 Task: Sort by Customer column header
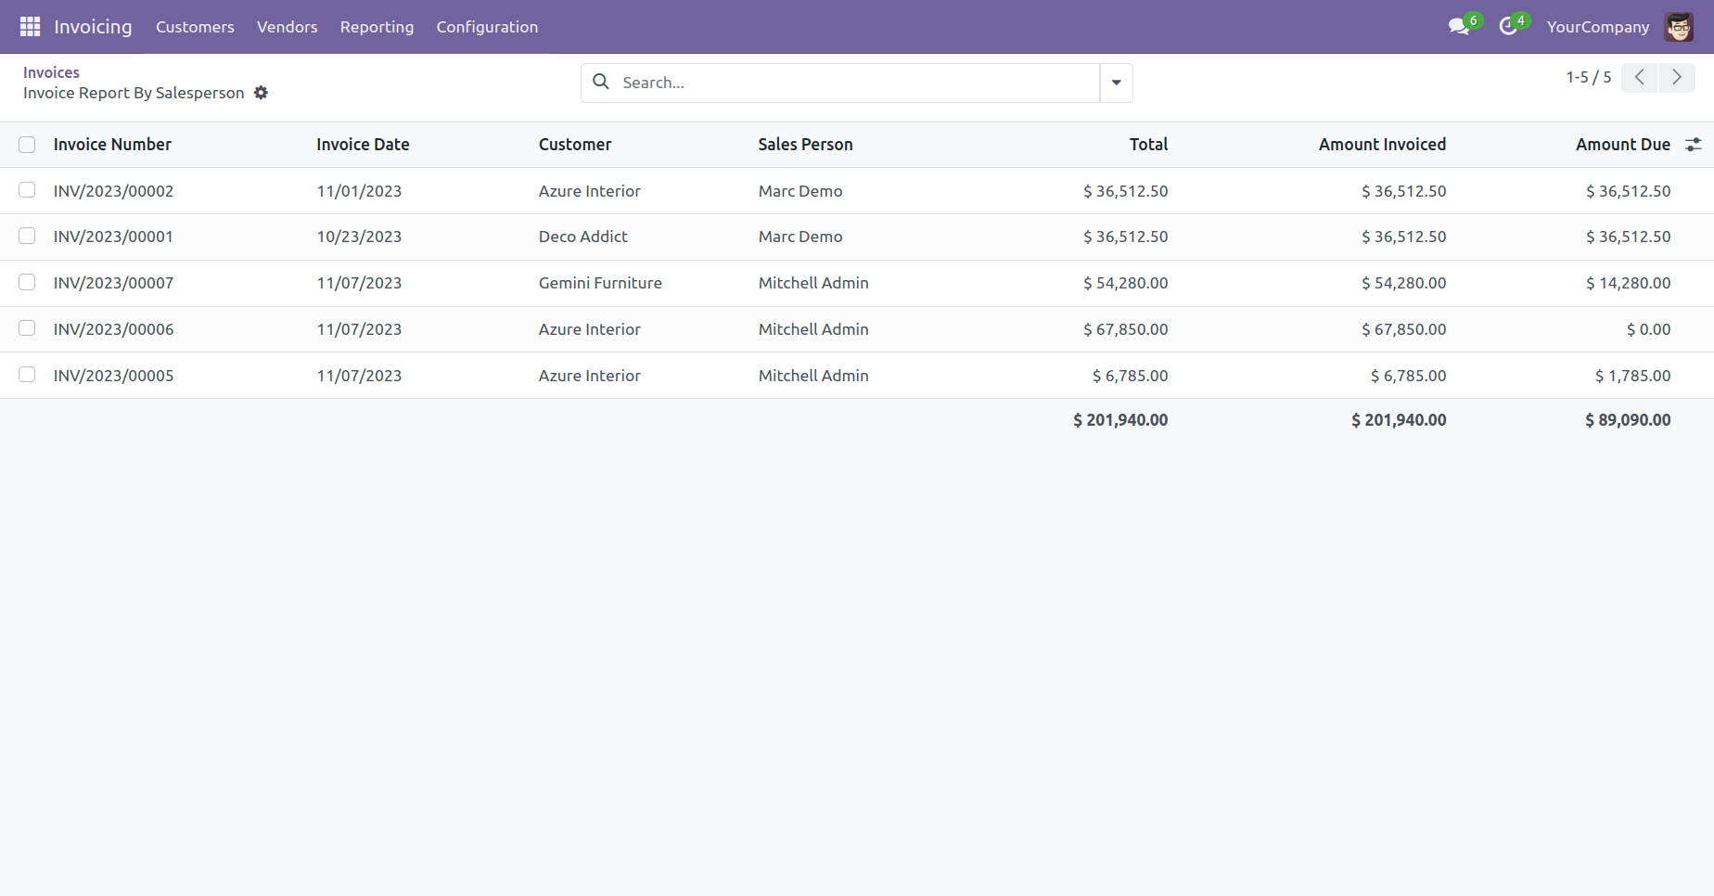(575, 145)
